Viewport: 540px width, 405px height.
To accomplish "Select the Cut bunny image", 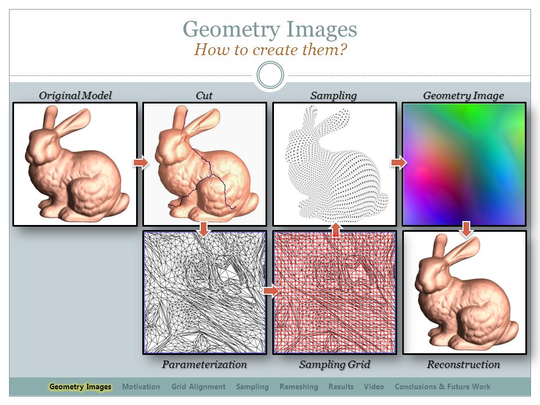I will [205, 164].
